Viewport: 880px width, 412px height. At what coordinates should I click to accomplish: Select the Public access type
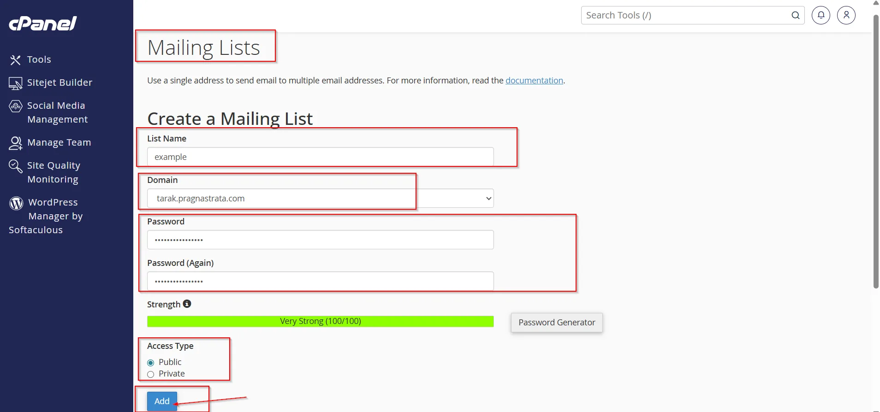pyautogui.click(x=150, y=363)
